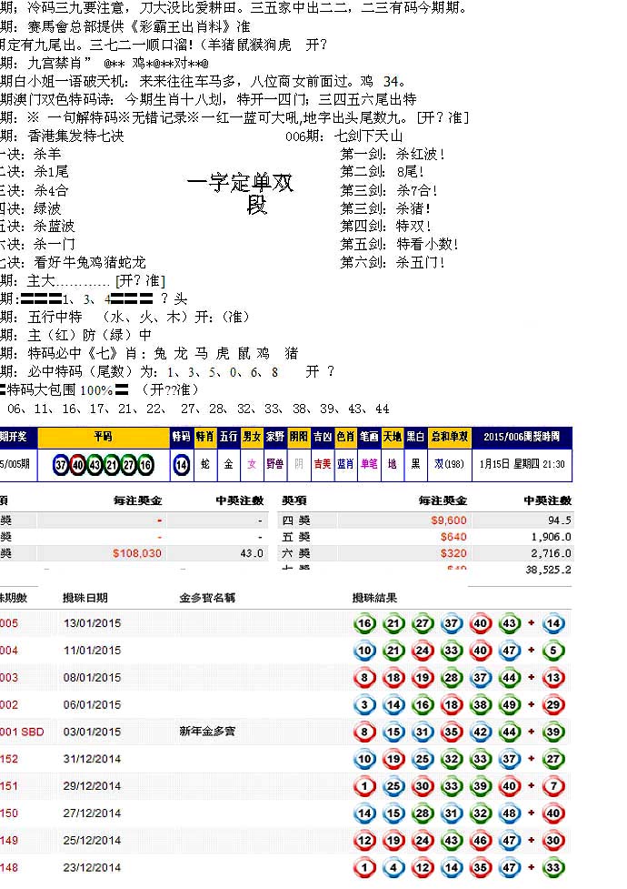Click the 蓝肖 value cell

[x=345, y=464]
